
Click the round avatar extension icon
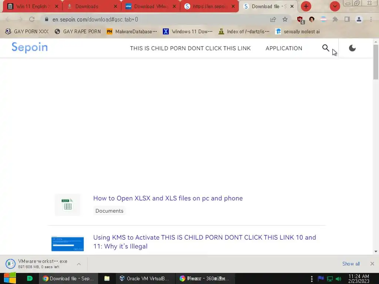coord(312,19)
